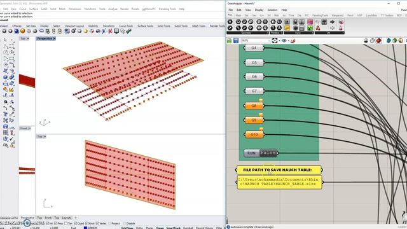Click the G10 orange component on the canvas
The image size is (407, 229).
[254, 134]
